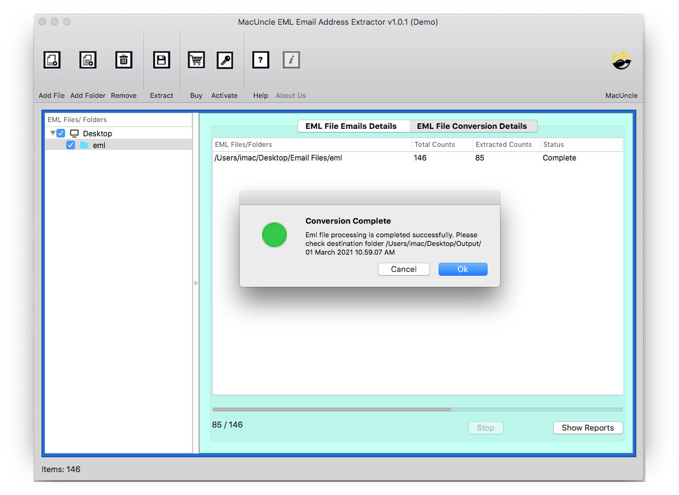Click the Complete status cell

[x=559, y=157]
